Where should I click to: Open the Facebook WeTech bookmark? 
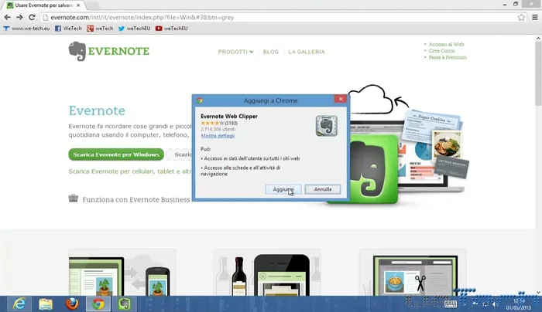[x=68, y=29]
